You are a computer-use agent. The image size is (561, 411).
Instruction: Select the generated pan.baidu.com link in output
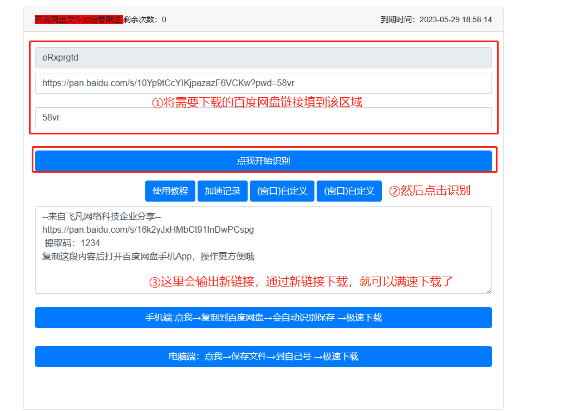coord(147,230)
